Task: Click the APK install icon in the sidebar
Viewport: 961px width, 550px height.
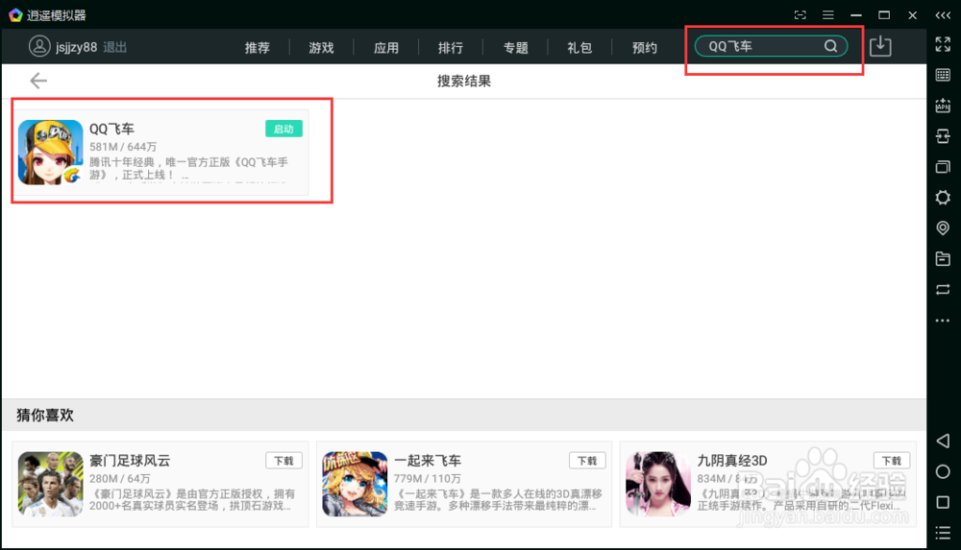Action: click(943, 106)
